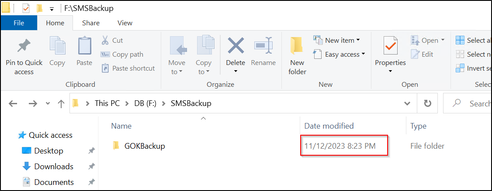
Task: Click the Refresh button beside address bar
Action: point(427,103)
